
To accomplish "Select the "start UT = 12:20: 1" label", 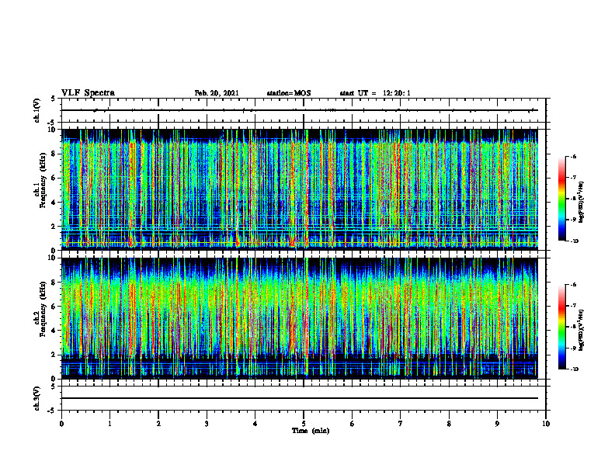I will [x=375, y=93].
